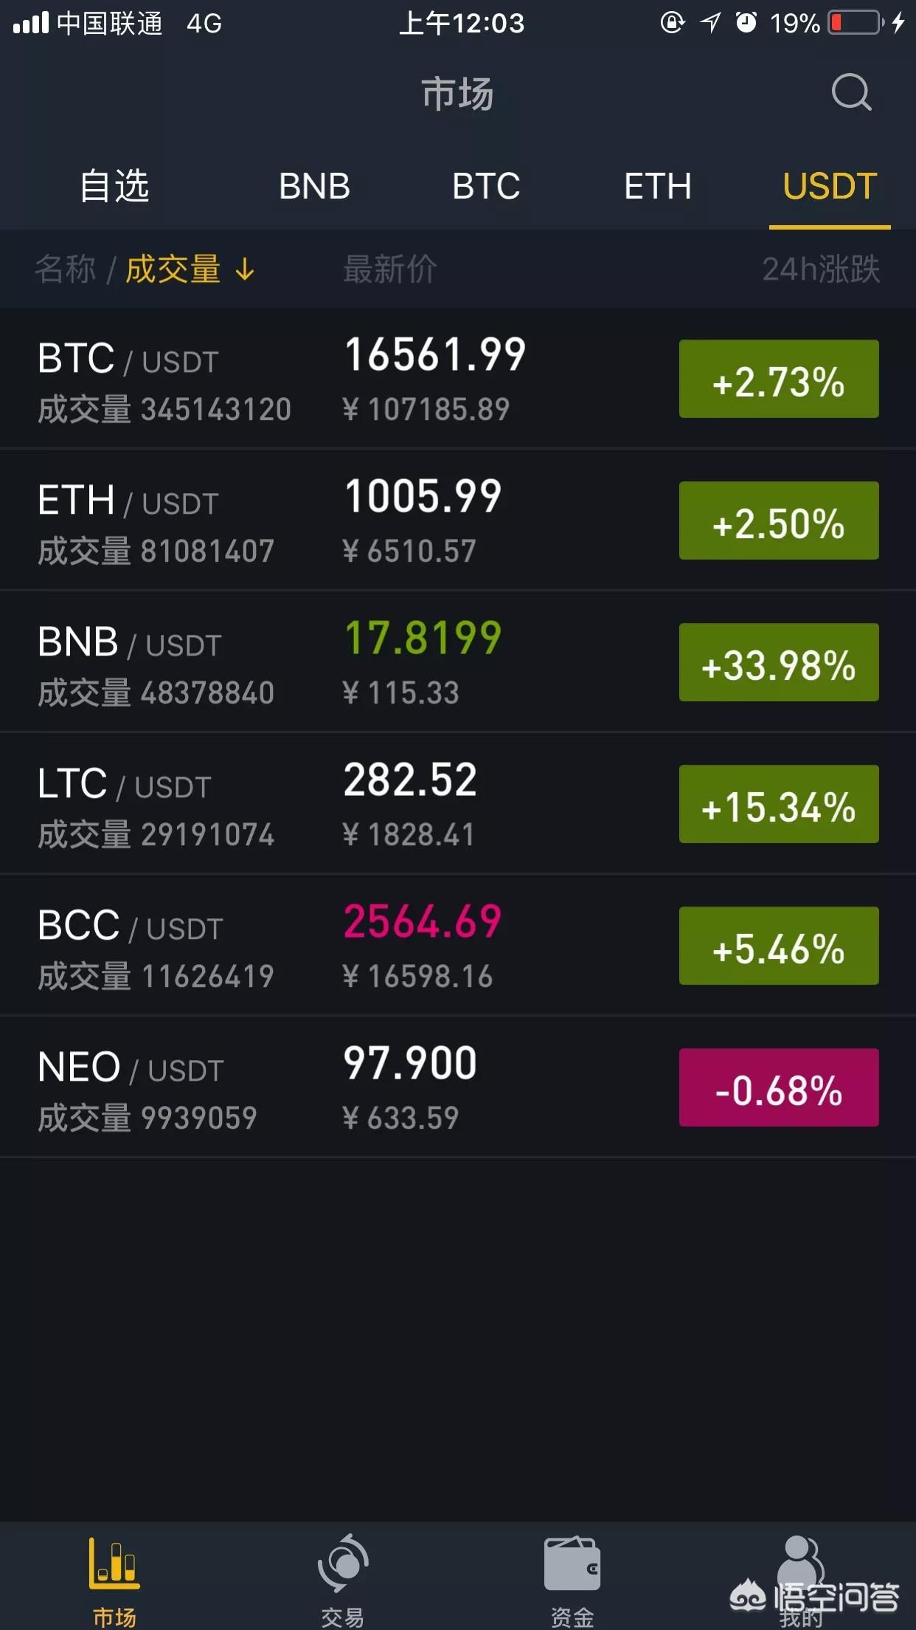Open the market search magnifier icon

tap(851, 92)
